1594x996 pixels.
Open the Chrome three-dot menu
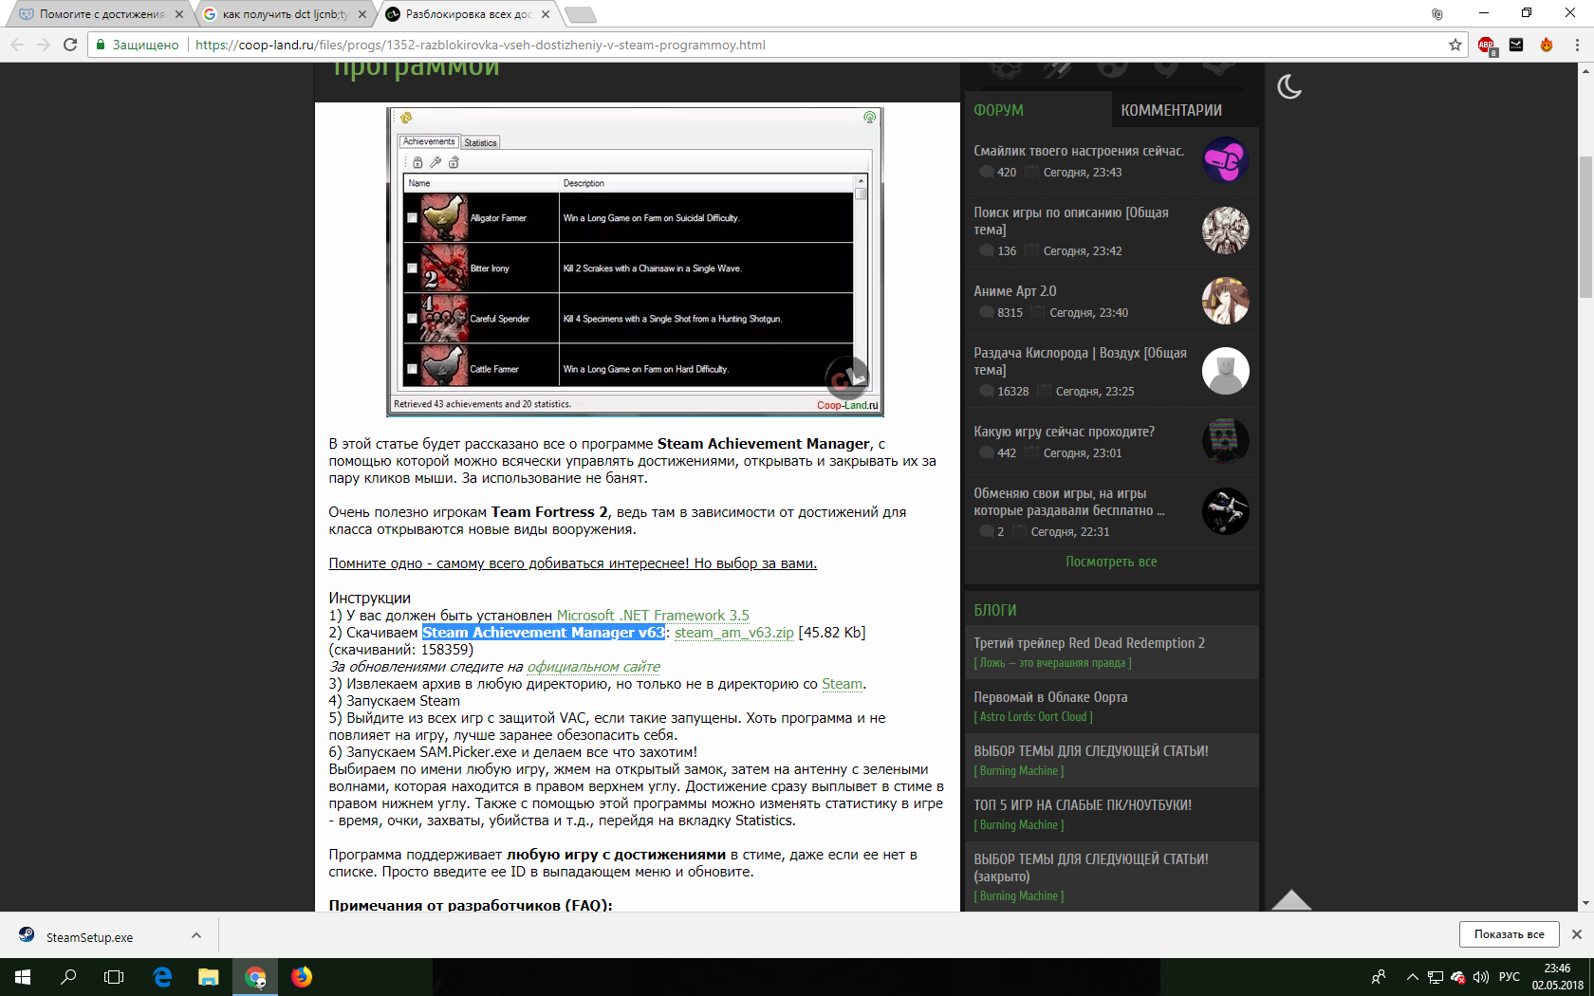[x=1577, y=45]
